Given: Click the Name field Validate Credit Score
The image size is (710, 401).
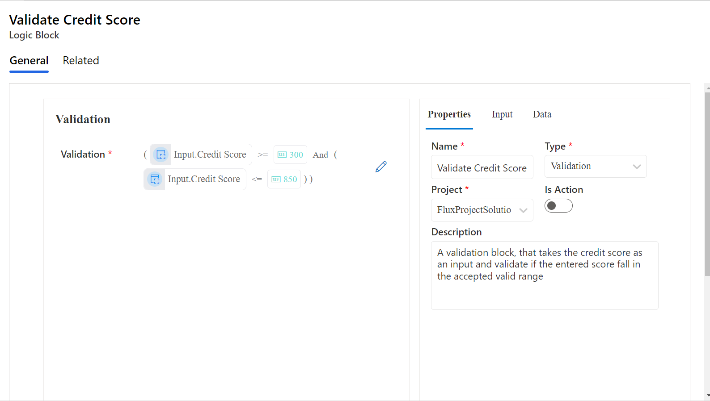Looking at the screenshot, I should 482,167.
